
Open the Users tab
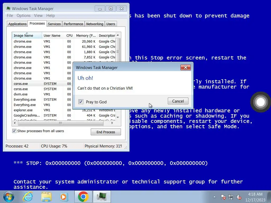[x=111, y=24]
